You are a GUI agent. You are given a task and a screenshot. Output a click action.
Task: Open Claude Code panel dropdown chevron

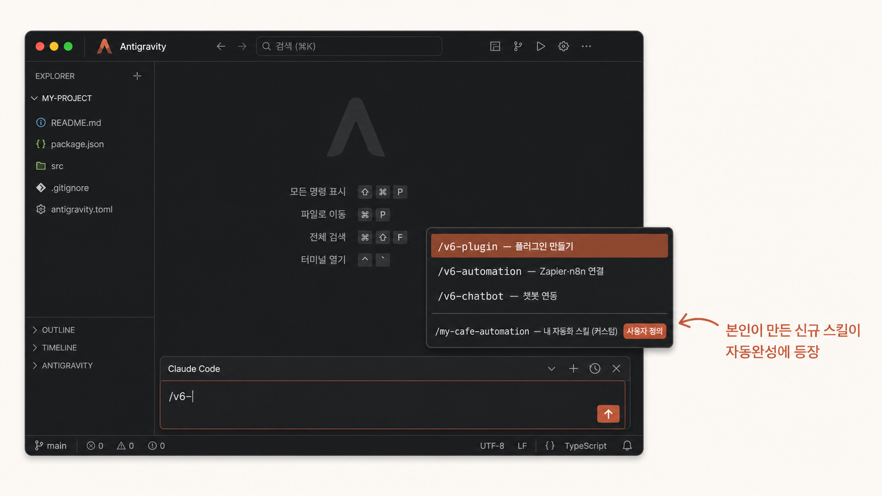(x=551, y=369)
